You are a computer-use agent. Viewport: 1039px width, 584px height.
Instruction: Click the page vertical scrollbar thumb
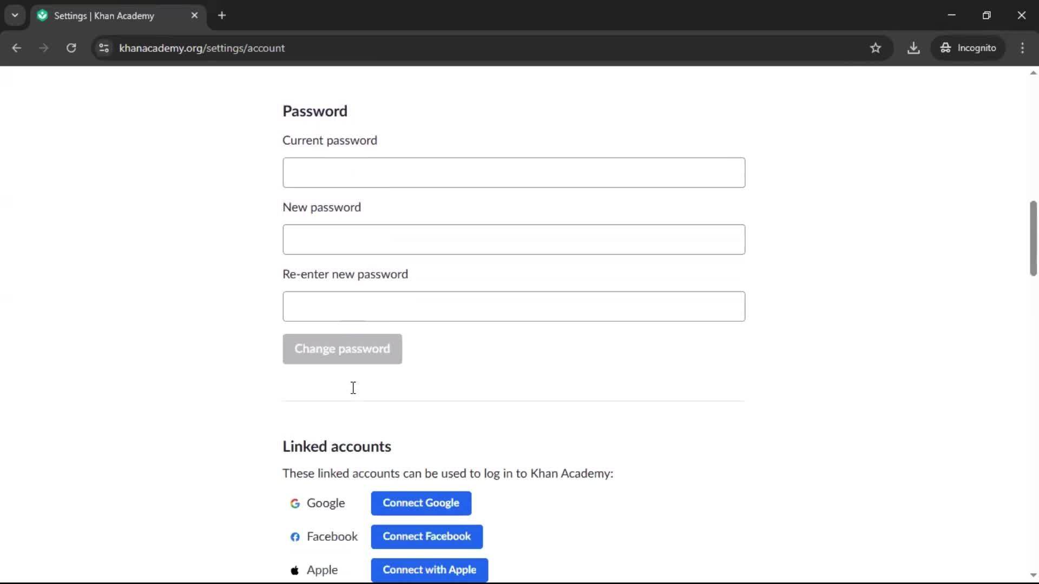[x=1033, y=238]
